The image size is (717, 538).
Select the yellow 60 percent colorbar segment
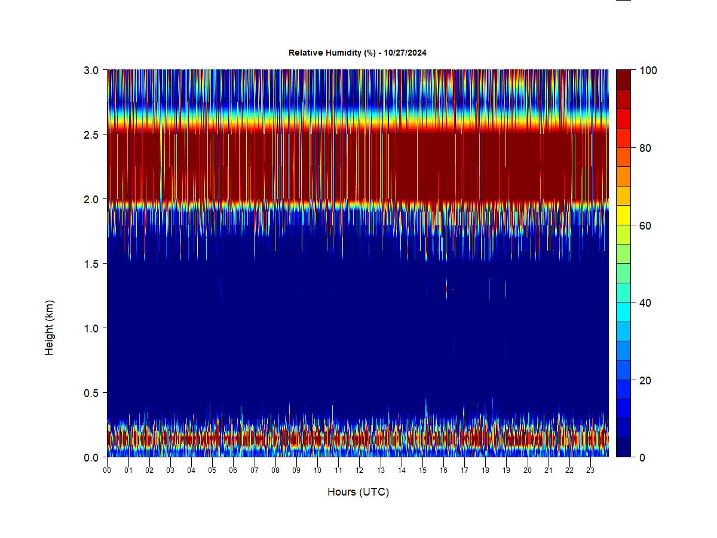click(623, 215)
